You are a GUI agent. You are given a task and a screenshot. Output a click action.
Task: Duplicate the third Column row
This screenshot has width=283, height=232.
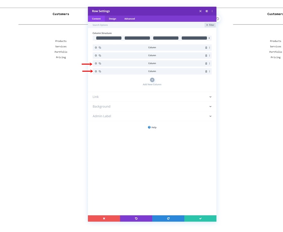point(100,64)
